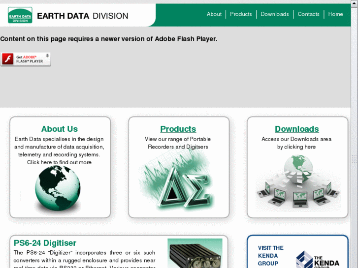Screen dimensions: 358x268
Task: Click the green globe image under About Us
Action: tap(58, 188)
